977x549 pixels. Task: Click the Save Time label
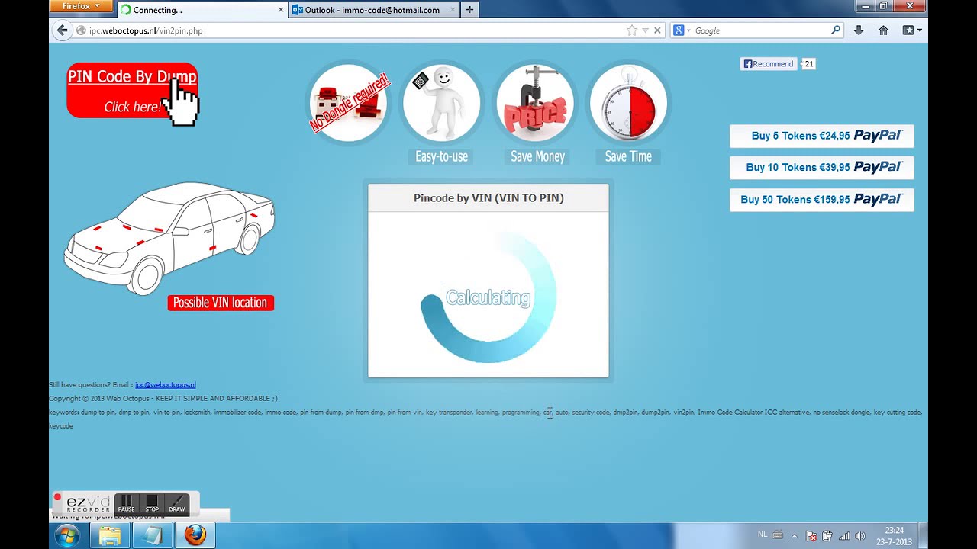[x=628, y=156]
